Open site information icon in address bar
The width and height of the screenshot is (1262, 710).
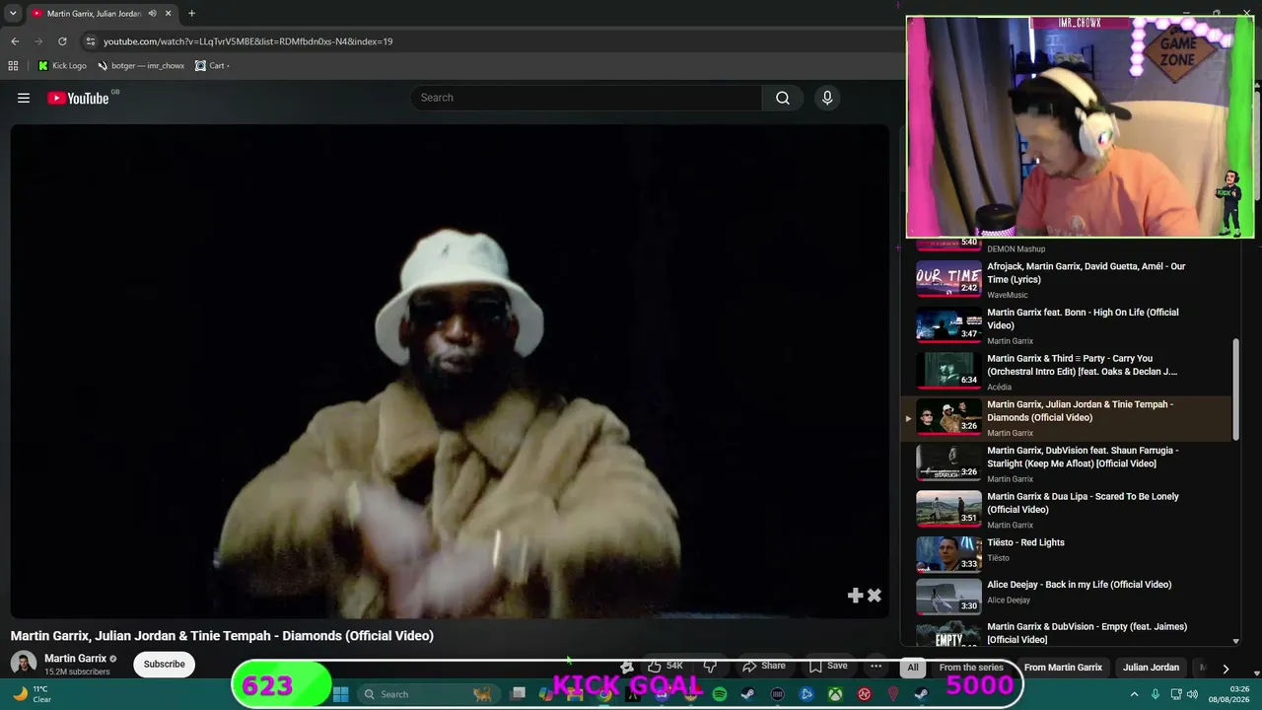pyautogui.click(x=91, y=41)
